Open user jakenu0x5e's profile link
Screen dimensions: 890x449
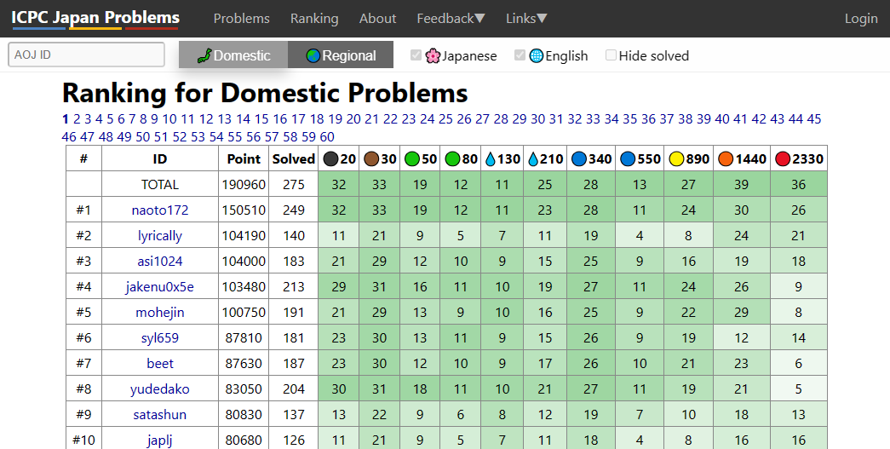point(160,286)
